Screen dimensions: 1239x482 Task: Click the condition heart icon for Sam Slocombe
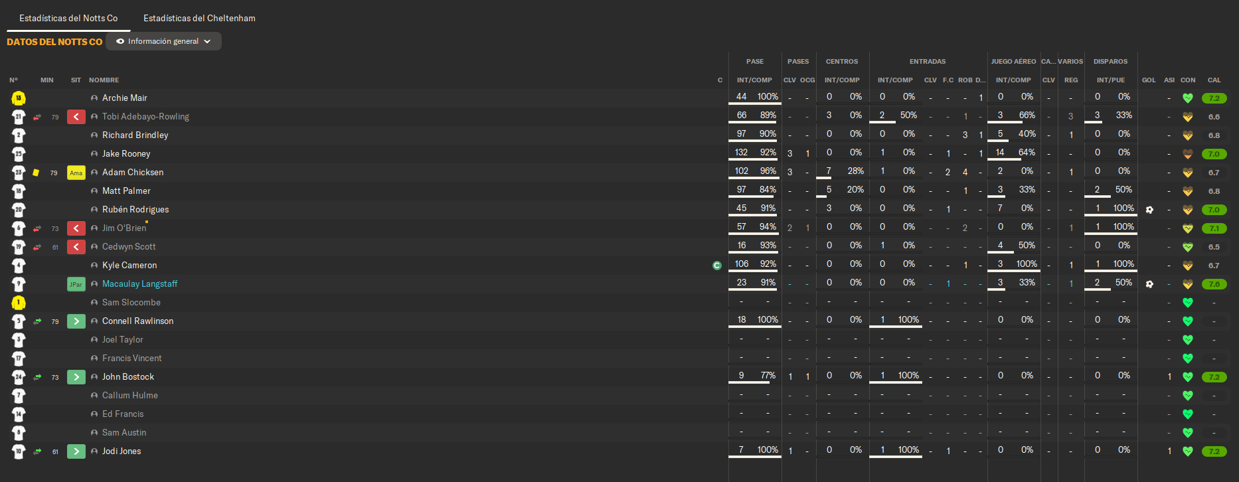[1188, 303]
